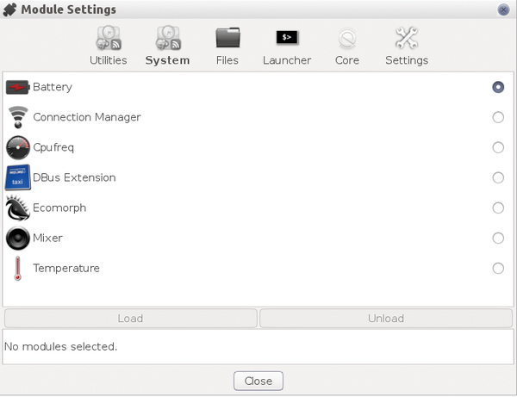
Task: Click the Temperature thermometer icon
Action: [x=17, y=268]
